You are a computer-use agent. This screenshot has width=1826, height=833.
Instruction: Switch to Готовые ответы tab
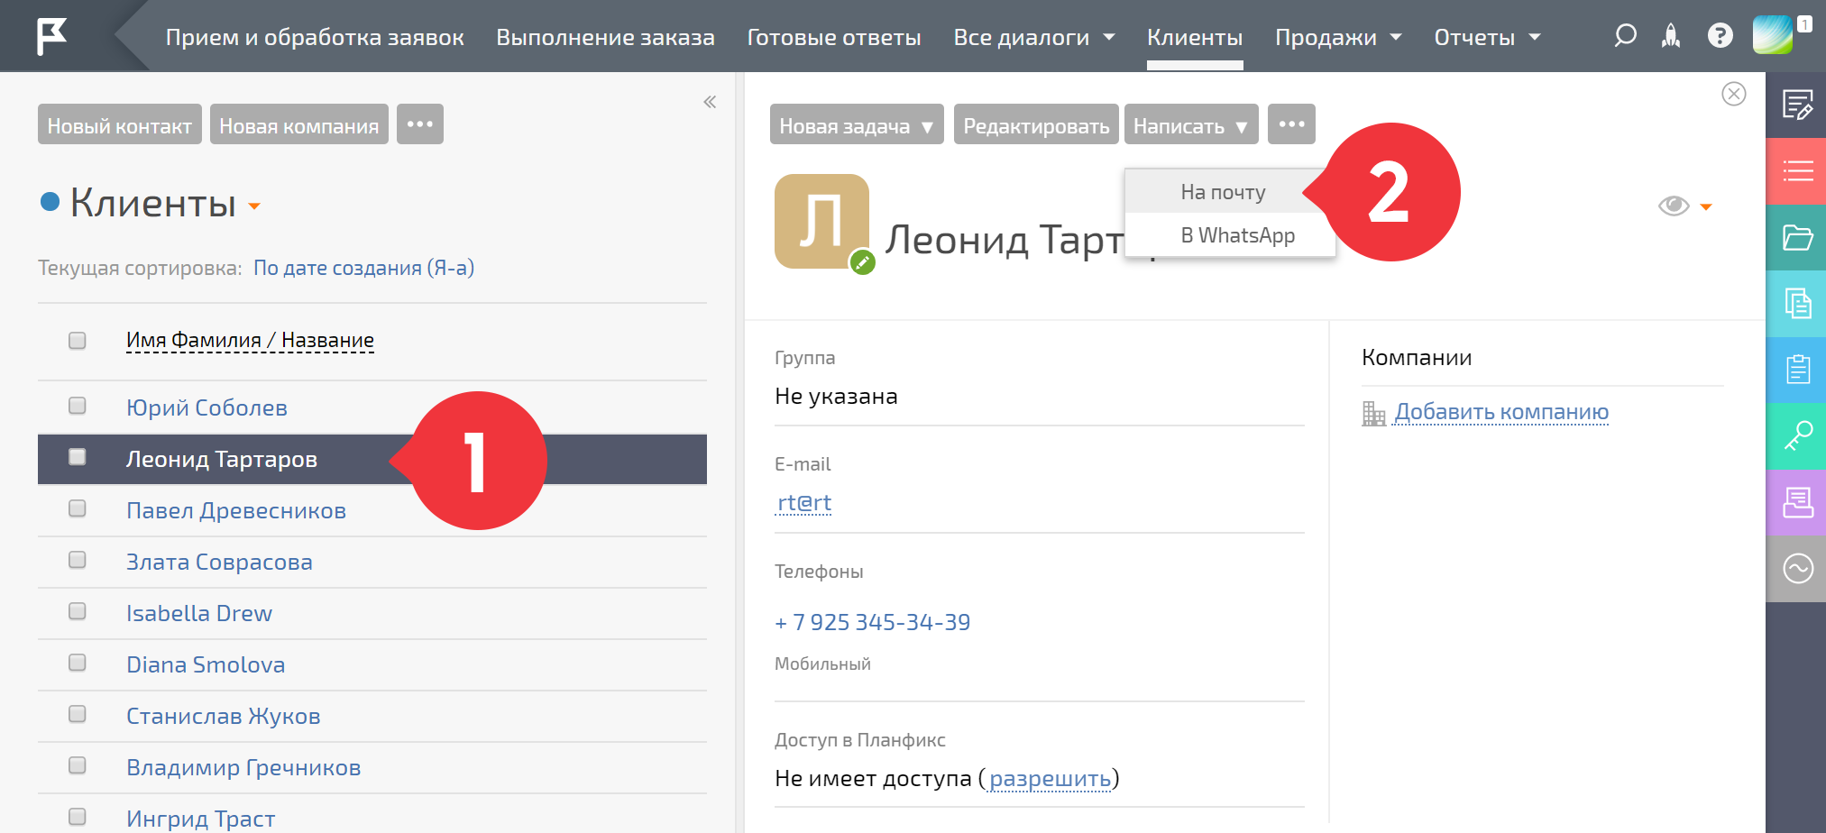[x=834, y=37]
